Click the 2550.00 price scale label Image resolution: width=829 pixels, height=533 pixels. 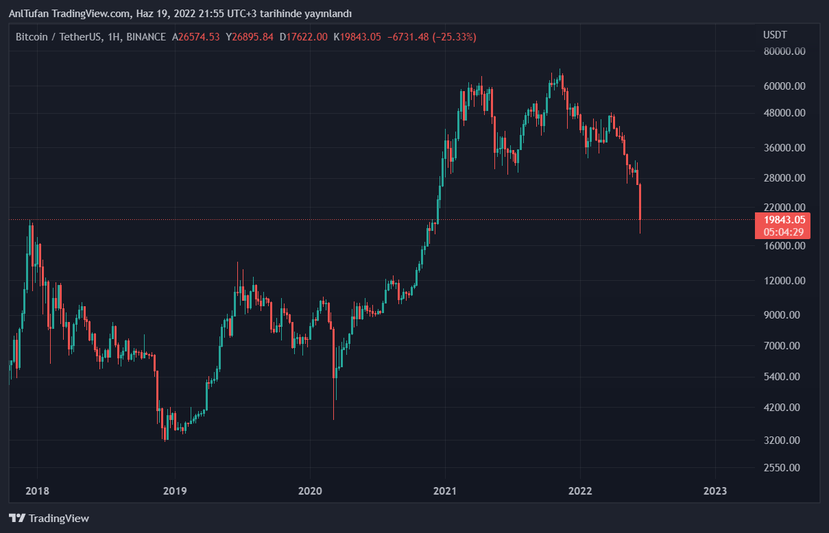(x=782, y=468)
